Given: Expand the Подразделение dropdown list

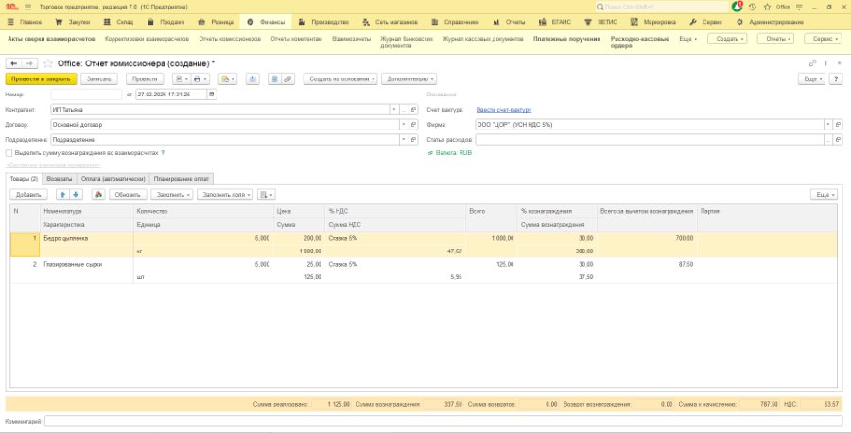Looking at the screenshot, I should 403,140.
